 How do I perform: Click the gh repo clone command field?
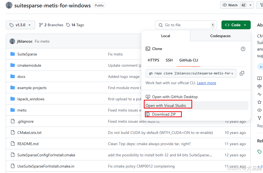(x=191, y=73)
